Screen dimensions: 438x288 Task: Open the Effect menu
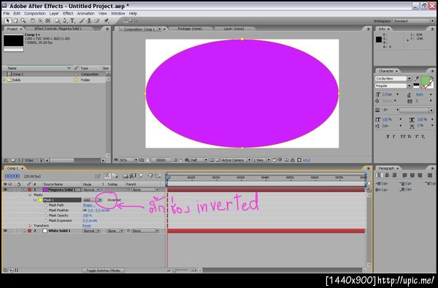pyautogui.click(x=68, y=13)
